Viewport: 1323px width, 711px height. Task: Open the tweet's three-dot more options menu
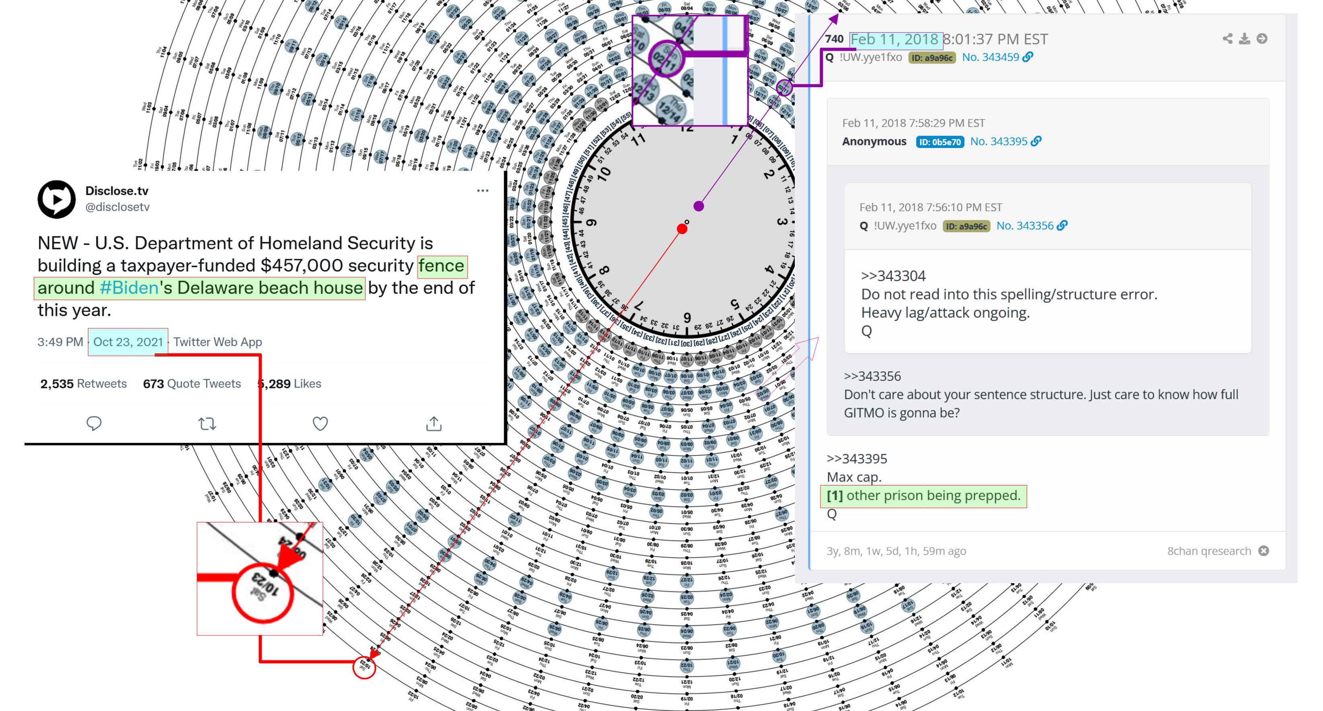[482, 191]
